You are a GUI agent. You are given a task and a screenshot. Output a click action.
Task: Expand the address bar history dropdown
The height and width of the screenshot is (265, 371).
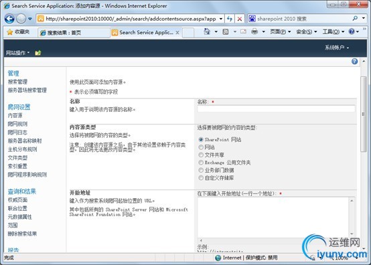pyautogui.click(x=220, y=19)
